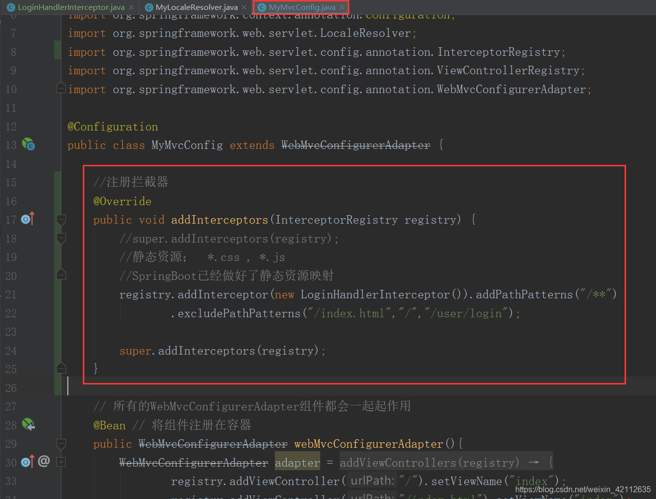Viewport: 656px width, 499px height.
Task: Click override gutter icon on line 30
Action: click(28, 462)
